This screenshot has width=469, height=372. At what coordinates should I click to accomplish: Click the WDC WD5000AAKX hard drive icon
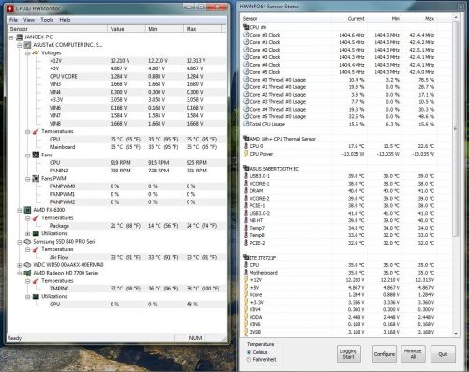coord(27,265)
